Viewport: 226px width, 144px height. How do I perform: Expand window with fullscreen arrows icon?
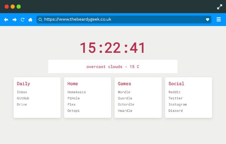point(220,7)
